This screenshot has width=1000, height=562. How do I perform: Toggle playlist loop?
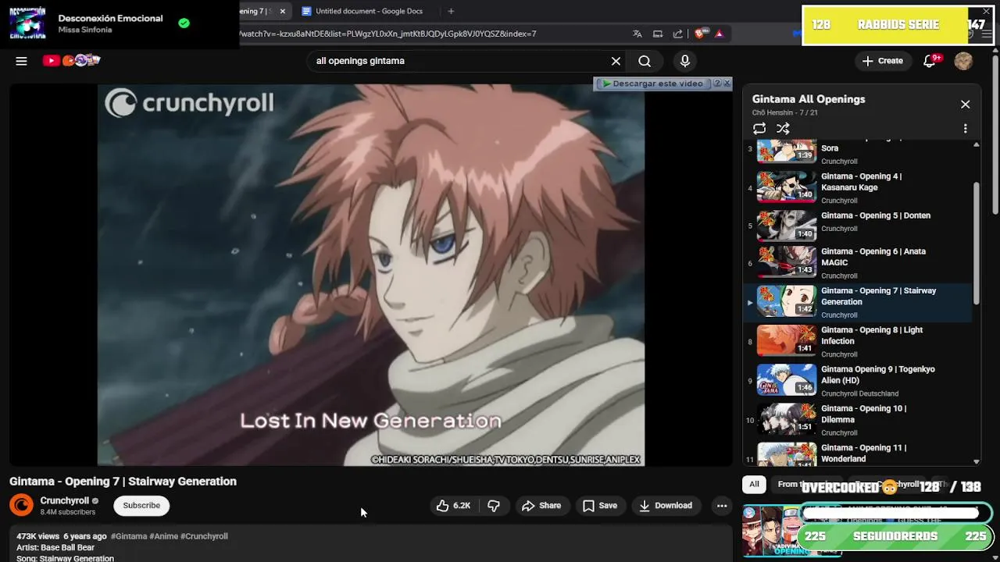tap(759, 129)
